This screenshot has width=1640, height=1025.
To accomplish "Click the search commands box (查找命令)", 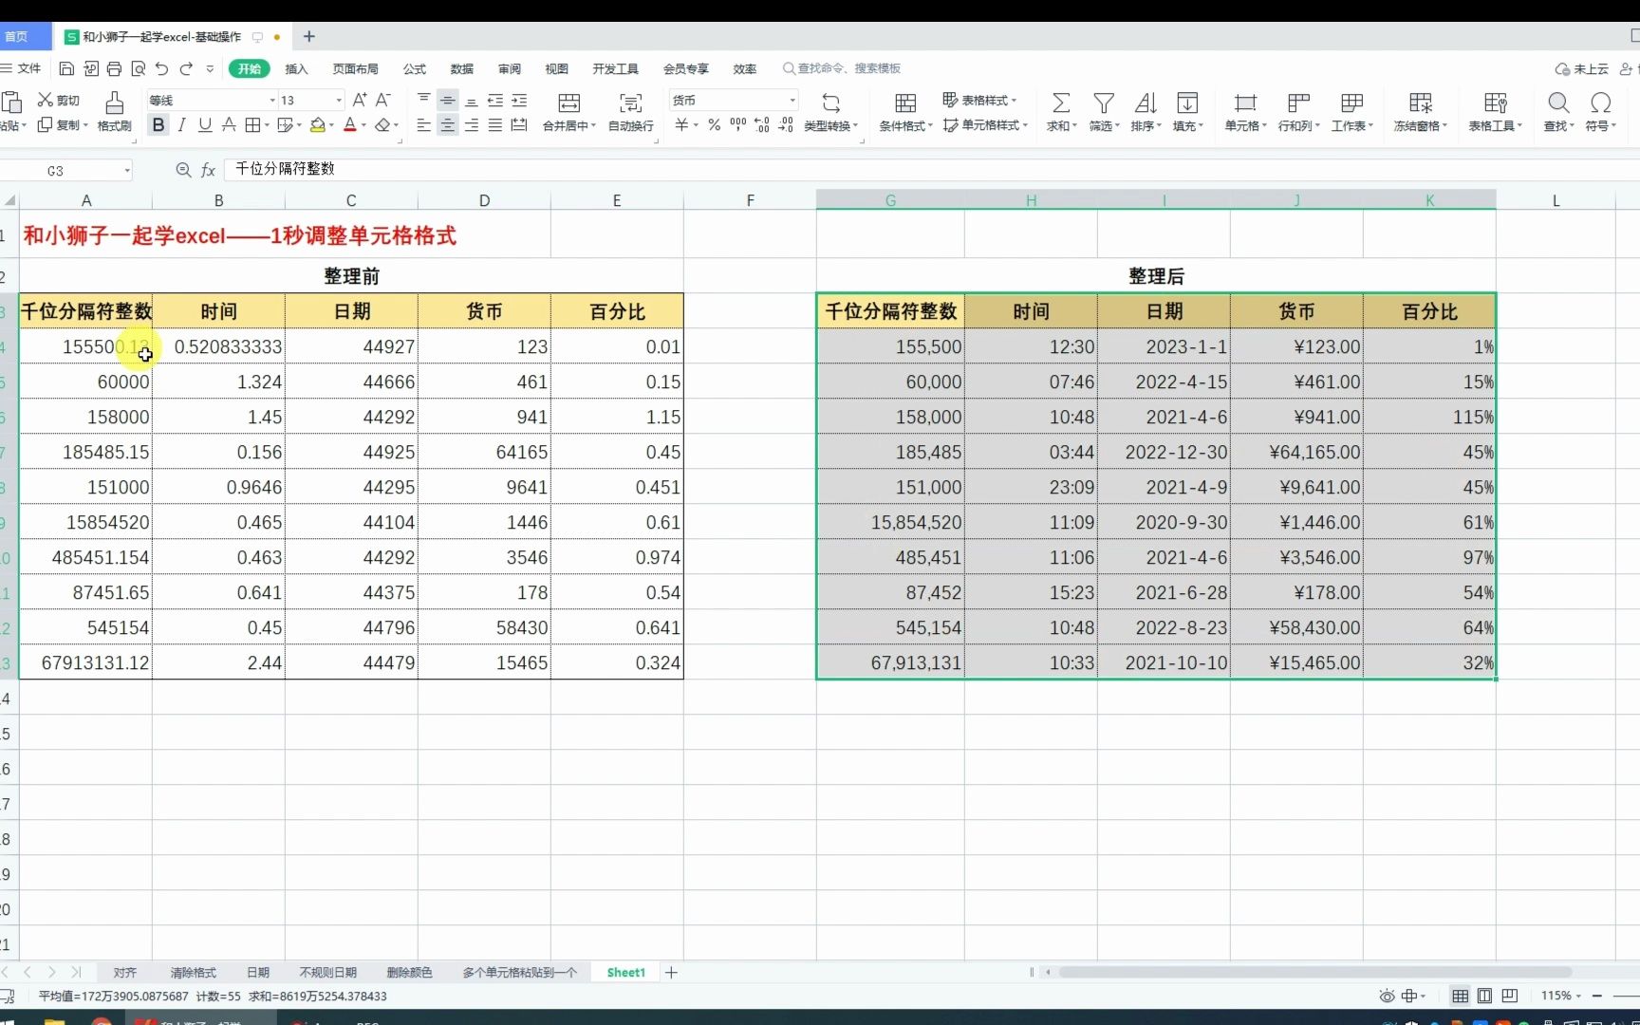I will pyautogui.click(x=842, y=68).
